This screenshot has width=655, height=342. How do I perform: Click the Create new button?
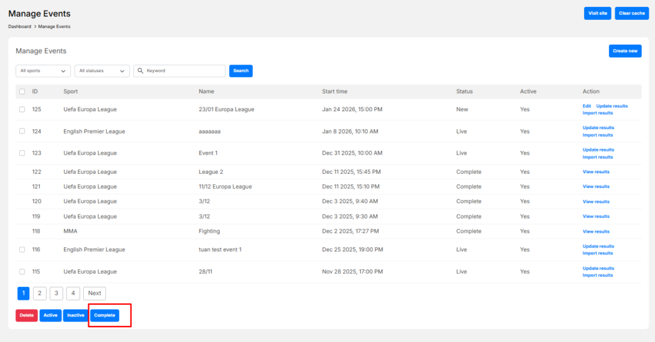click(x=625, y=51)
